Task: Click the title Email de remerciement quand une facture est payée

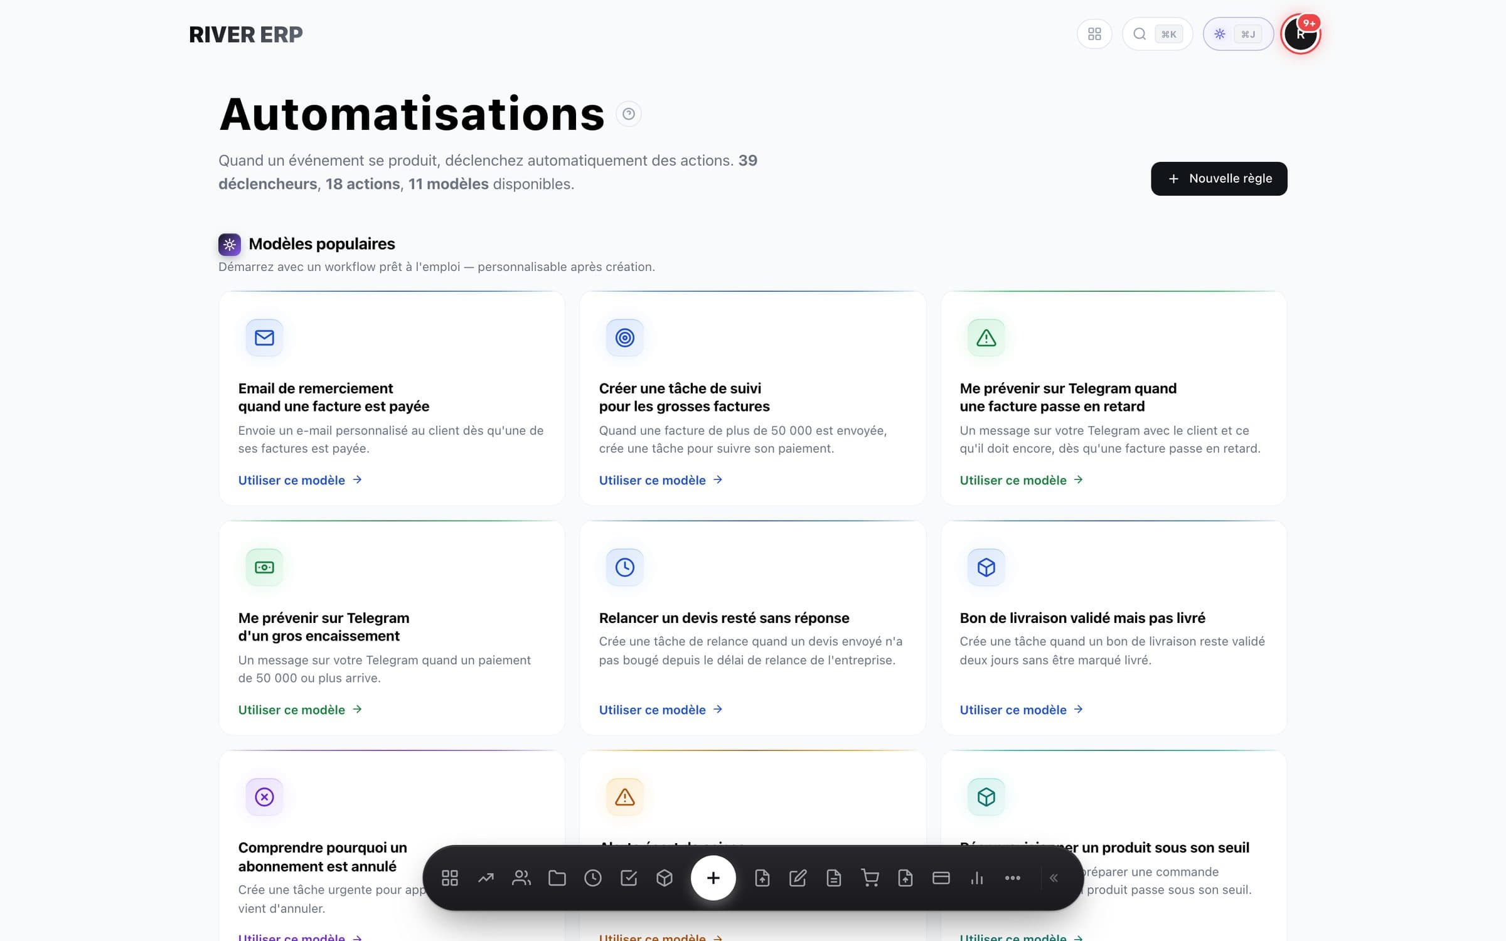Action: (x=333, y=397)
